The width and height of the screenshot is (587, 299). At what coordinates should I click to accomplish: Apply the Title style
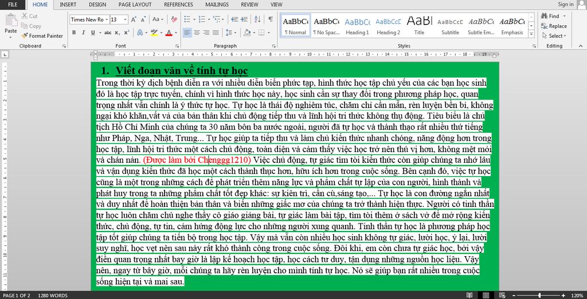pyautogui.click(x=419, y=26)
